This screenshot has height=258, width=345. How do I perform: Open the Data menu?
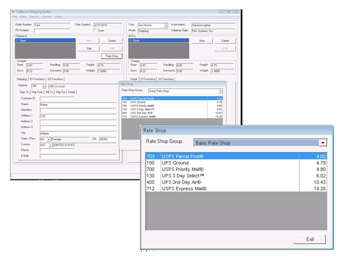23,17
